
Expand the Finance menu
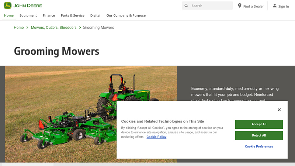click(x=49, y=15)
